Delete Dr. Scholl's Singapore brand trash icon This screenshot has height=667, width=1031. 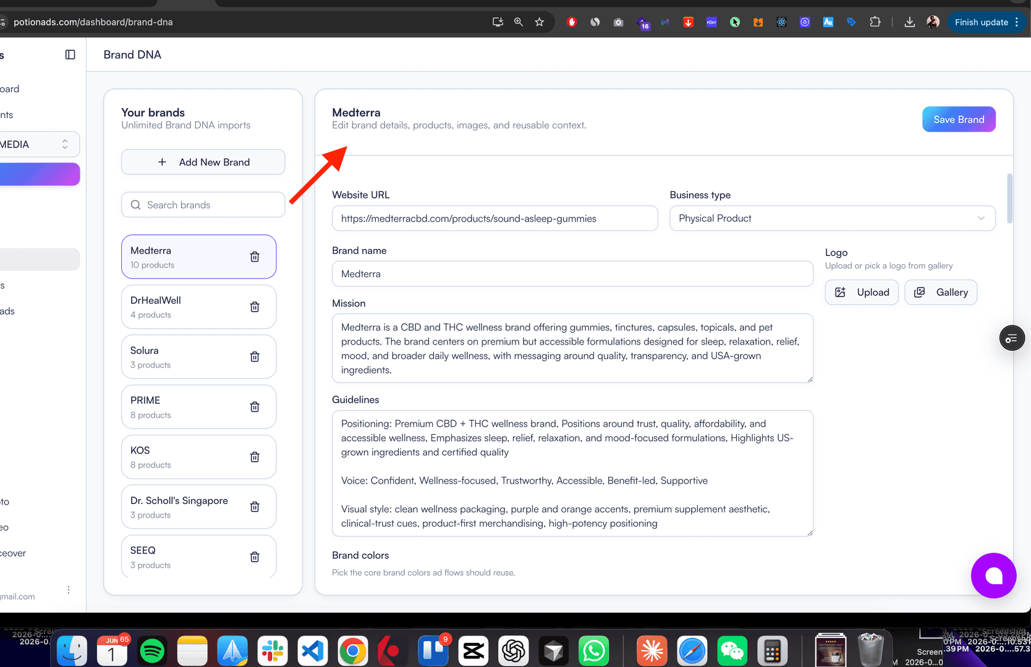click(x=255, y=507)
